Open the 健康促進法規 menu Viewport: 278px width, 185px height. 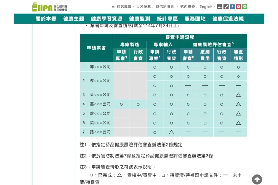[x=228, y=19]
